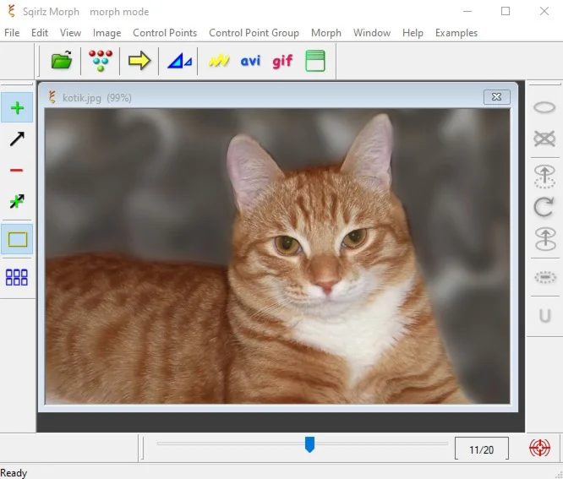Click the morph frame slider handle
This screenshot has height=479, width=563.
309,444
